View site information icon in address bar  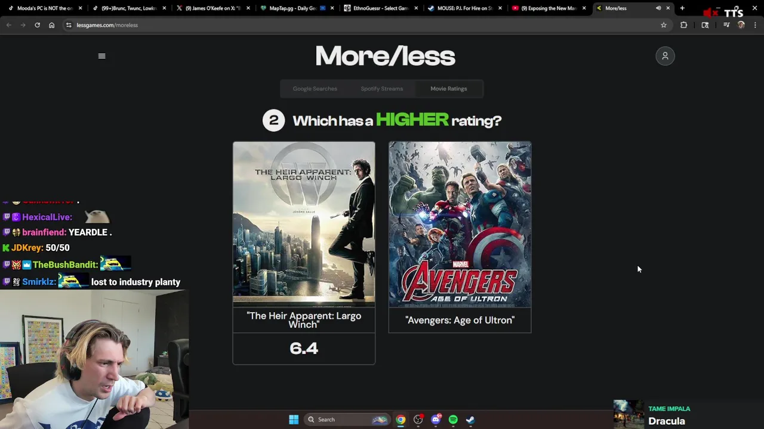point(69,25)
